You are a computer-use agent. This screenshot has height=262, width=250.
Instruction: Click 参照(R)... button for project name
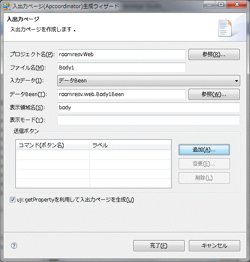coord(214,54)
